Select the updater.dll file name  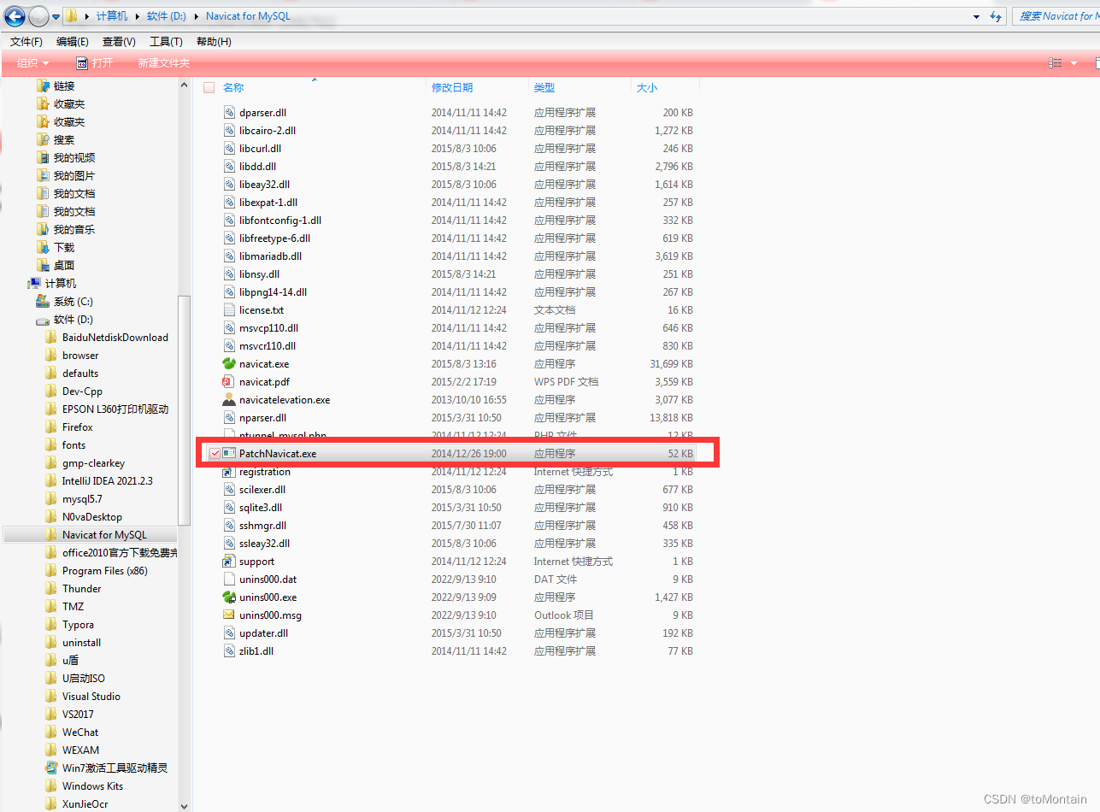pyautogui.click(x=264, y=633)
